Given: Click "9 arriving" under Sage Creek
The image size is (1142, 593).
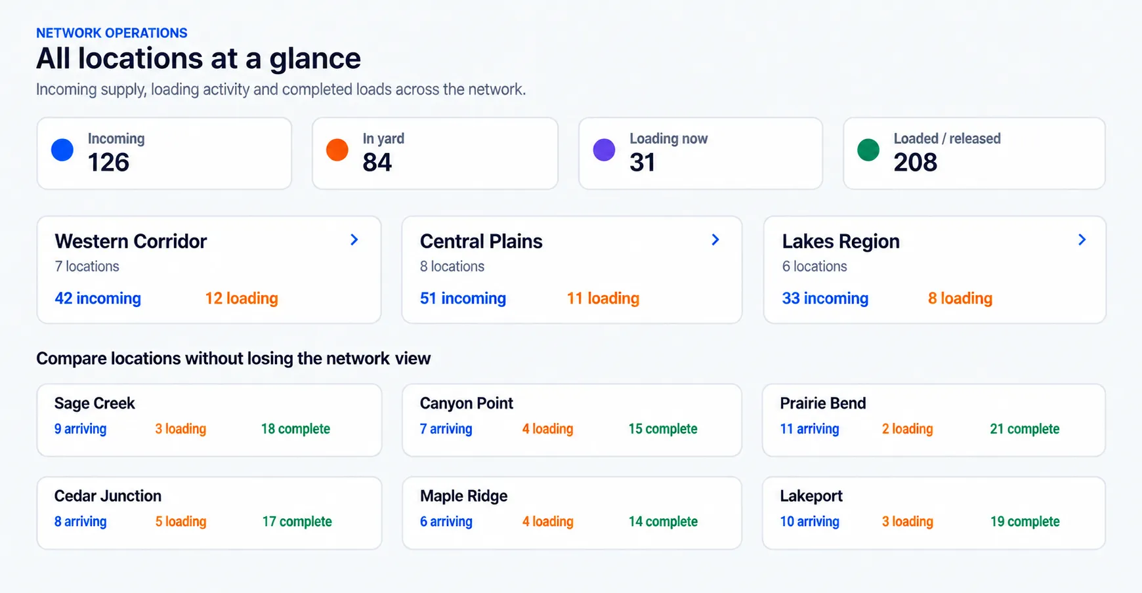Looking at the screenshot, I should 80,429.
